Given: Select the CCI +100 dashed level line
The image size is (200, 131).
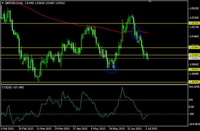Looking at the screenshot, I should coord(94,100).
